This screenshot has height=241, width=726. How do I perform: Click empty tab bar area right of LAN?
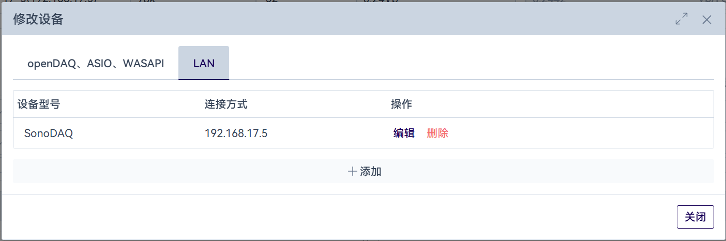click(465, 64)
